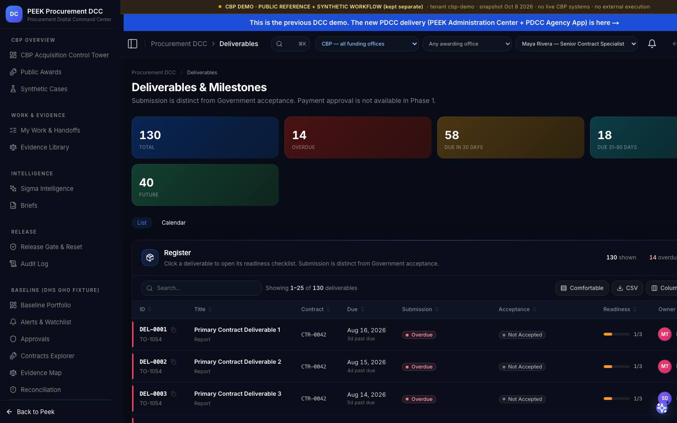Open the new PDCC delivery banner link
The height and width of the screenshot is (423, 677).
[434, 23]
